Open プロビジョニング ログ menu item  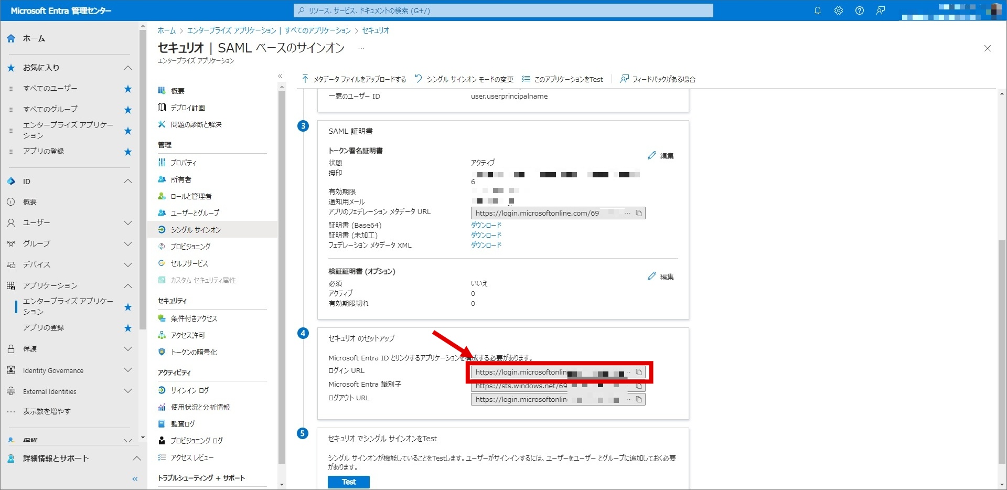point(197,441)
